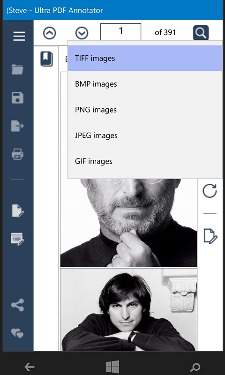Select BMP images option
Viewport: 225px width, 375px height.
point(145,84)
